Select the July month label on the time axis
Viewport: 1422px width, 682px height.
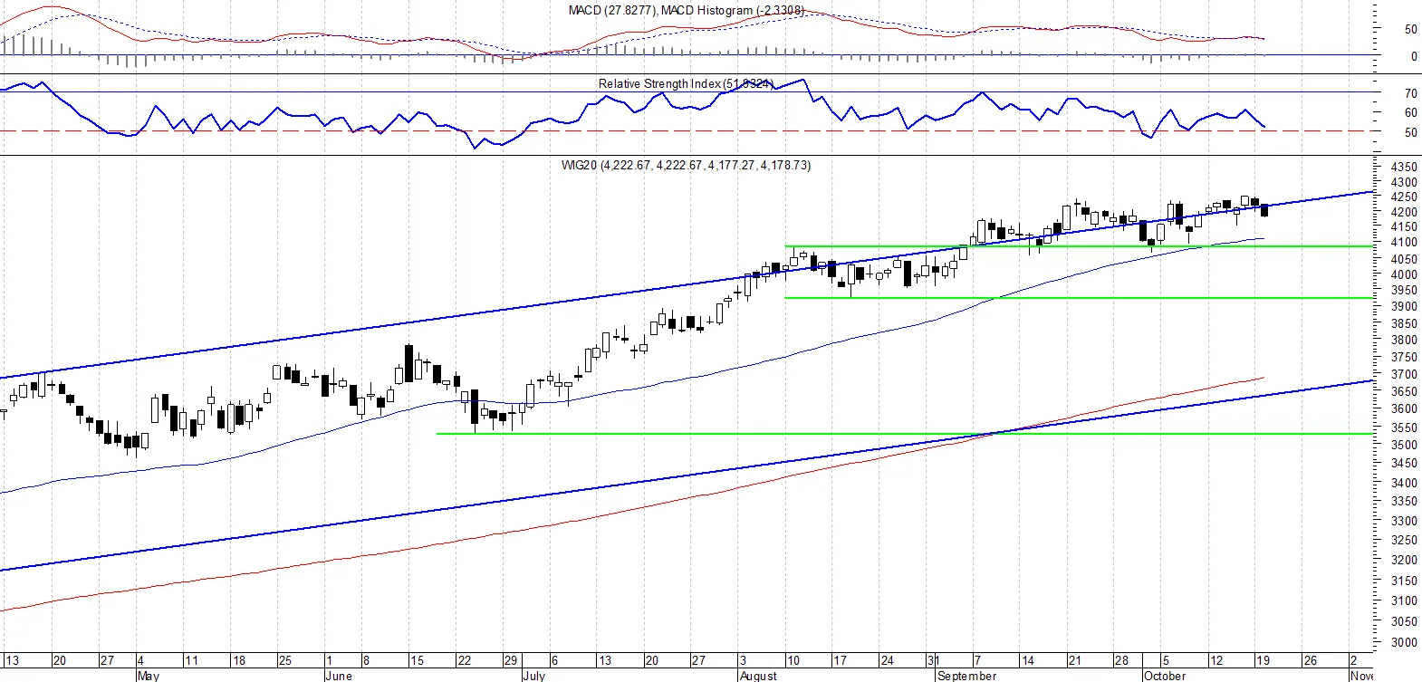point(533,676)
